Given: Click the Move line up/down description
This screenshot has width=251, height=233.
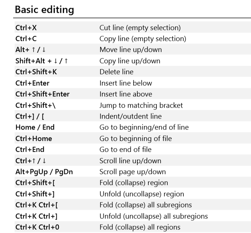Looking at the screenshot, I should [131, 50].
